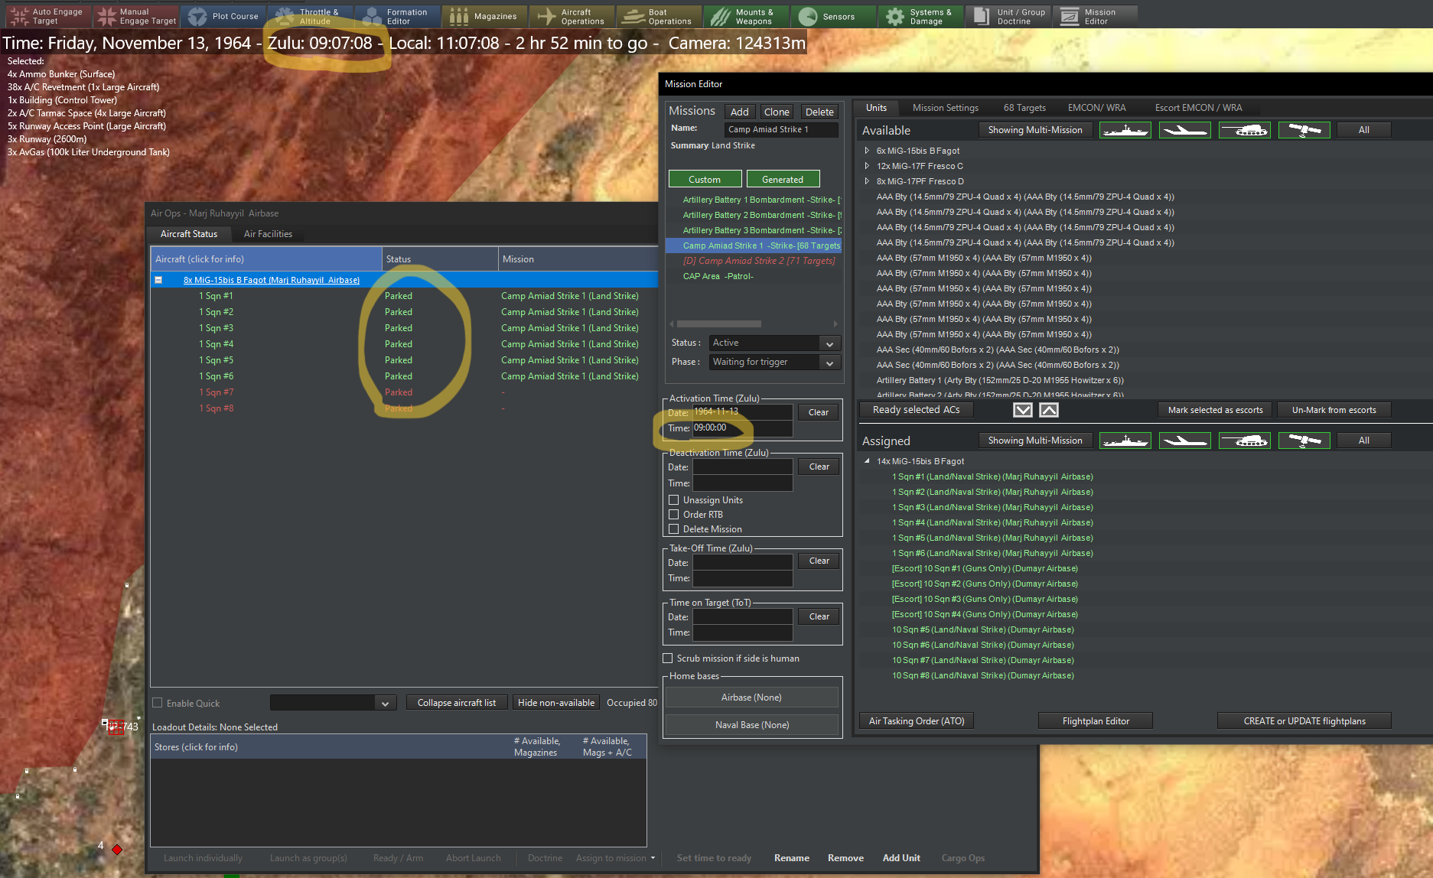This screenshot has width=1433, height=878.
Task: Open the Phase Waiting for trigger dropdown
Action: pyautogui.click(x=774, y=362)
